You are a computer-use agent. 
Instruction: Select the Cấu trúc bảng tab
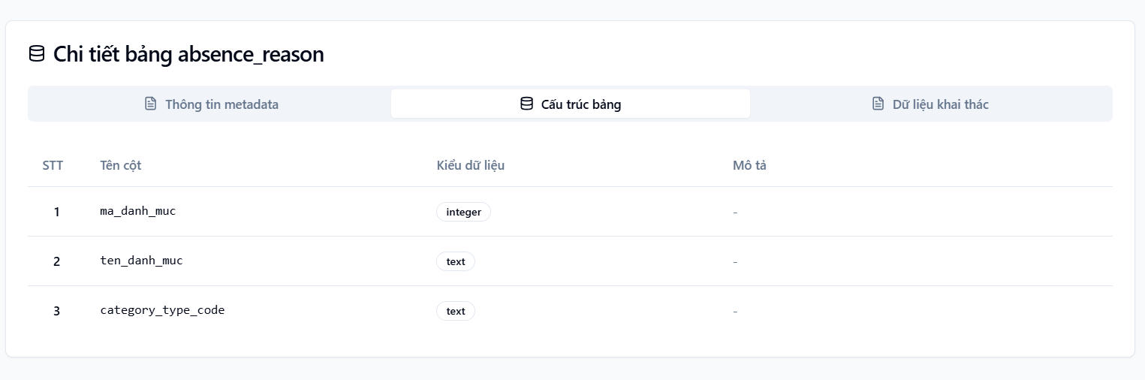(571, 104)
